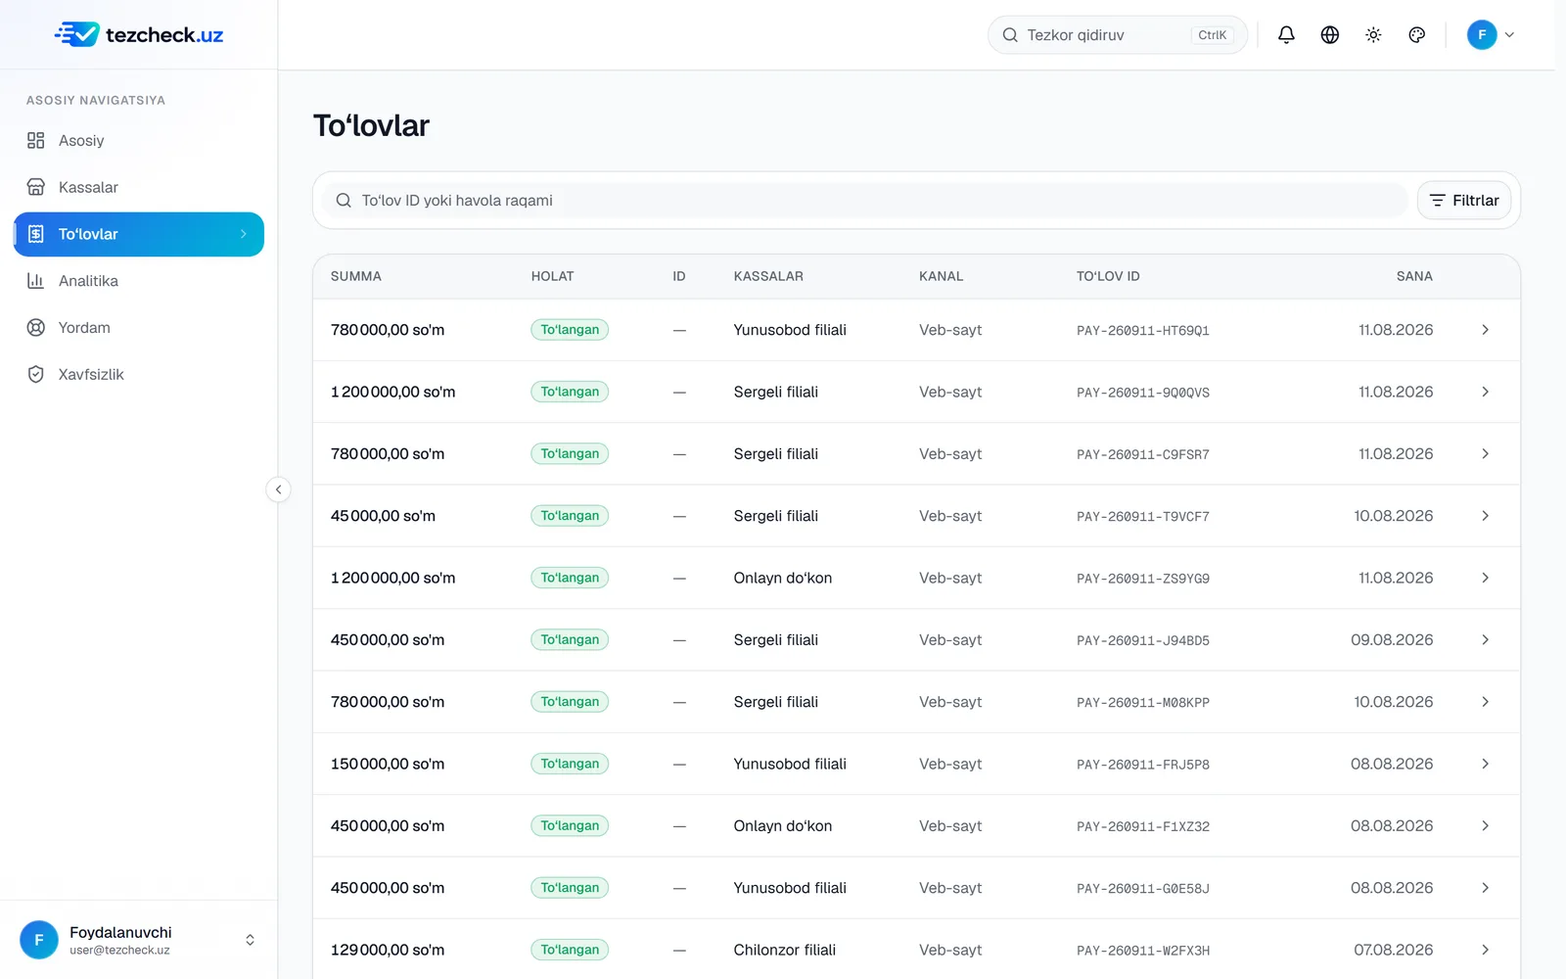Open details arrow for PAY-260911-F1XZ32
The width and height of the screenshot is (1566, 979).
click(1485, 826)
